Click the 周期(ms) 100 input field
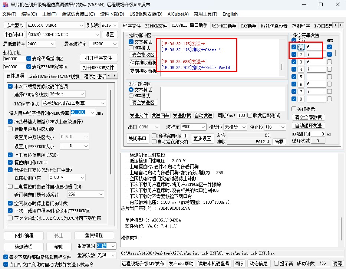Viewport: 346px width, 269px height. coord(241,115)
